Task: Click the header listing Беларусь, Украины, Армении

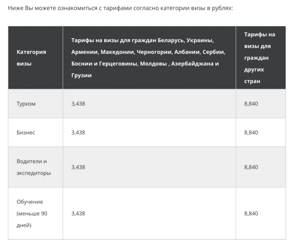Action: pos(149,58)
